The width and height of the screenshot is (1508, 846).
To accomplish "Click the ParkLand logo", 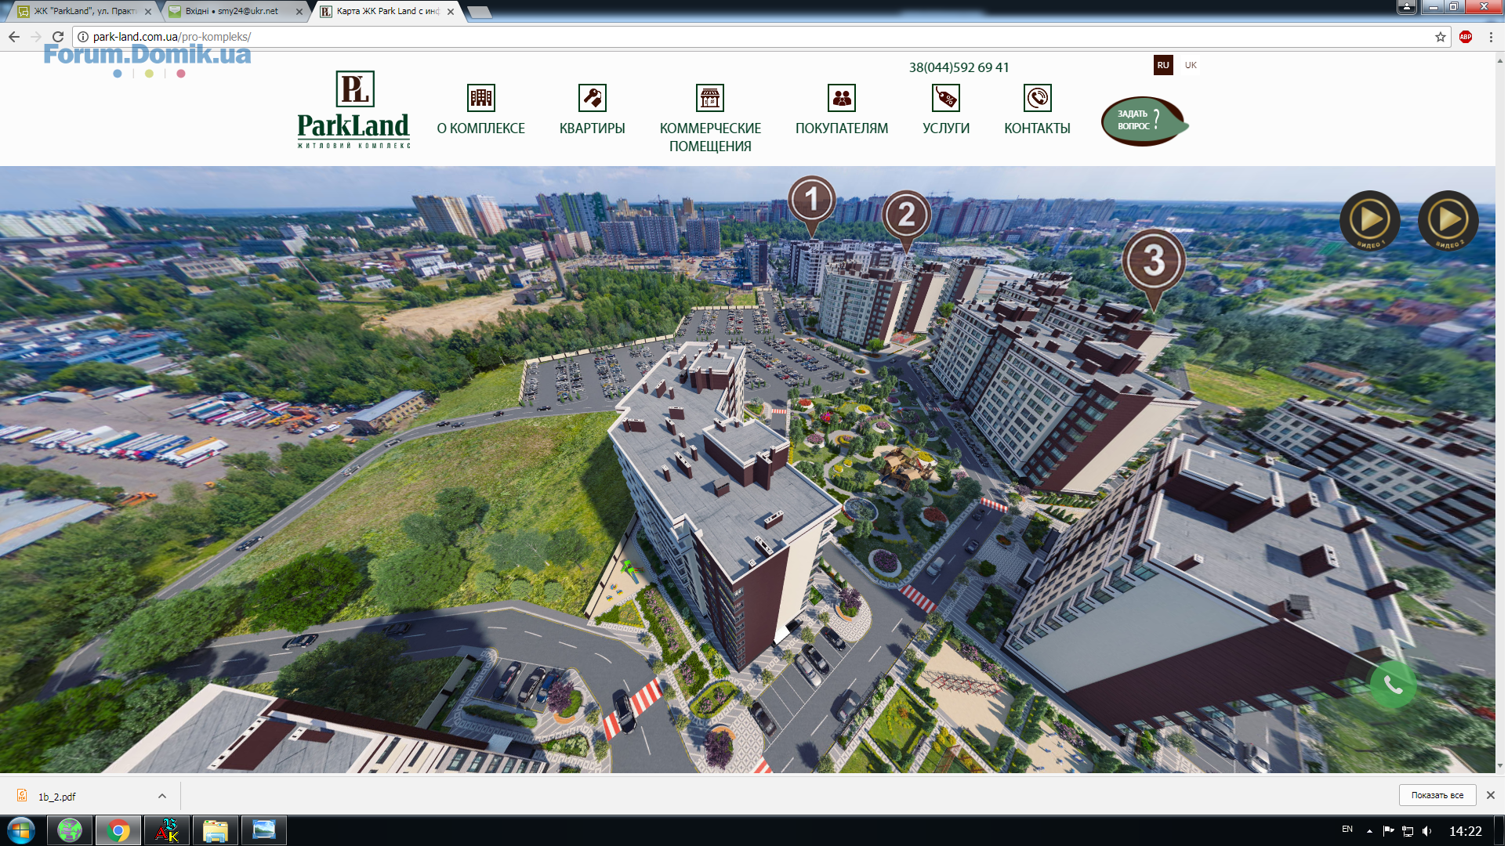I will coord(353,109).
